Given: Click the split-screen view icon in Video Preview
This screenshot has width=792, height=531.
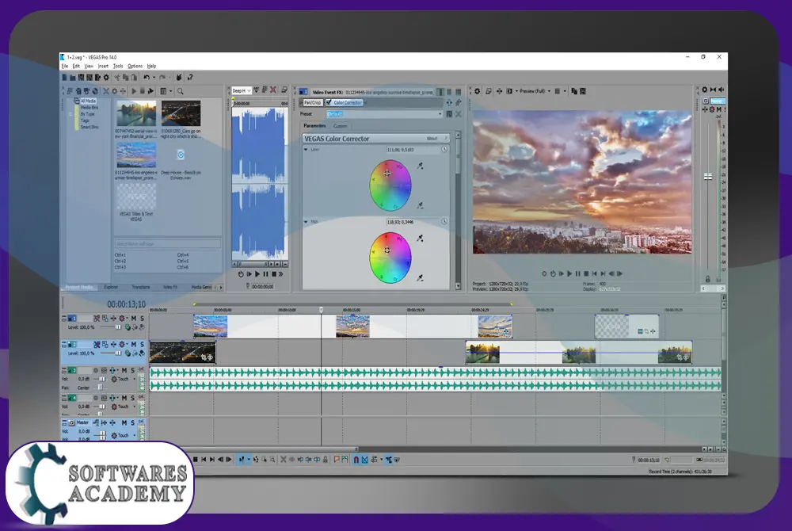Looking at the screenshot, I should click(509, 91).
